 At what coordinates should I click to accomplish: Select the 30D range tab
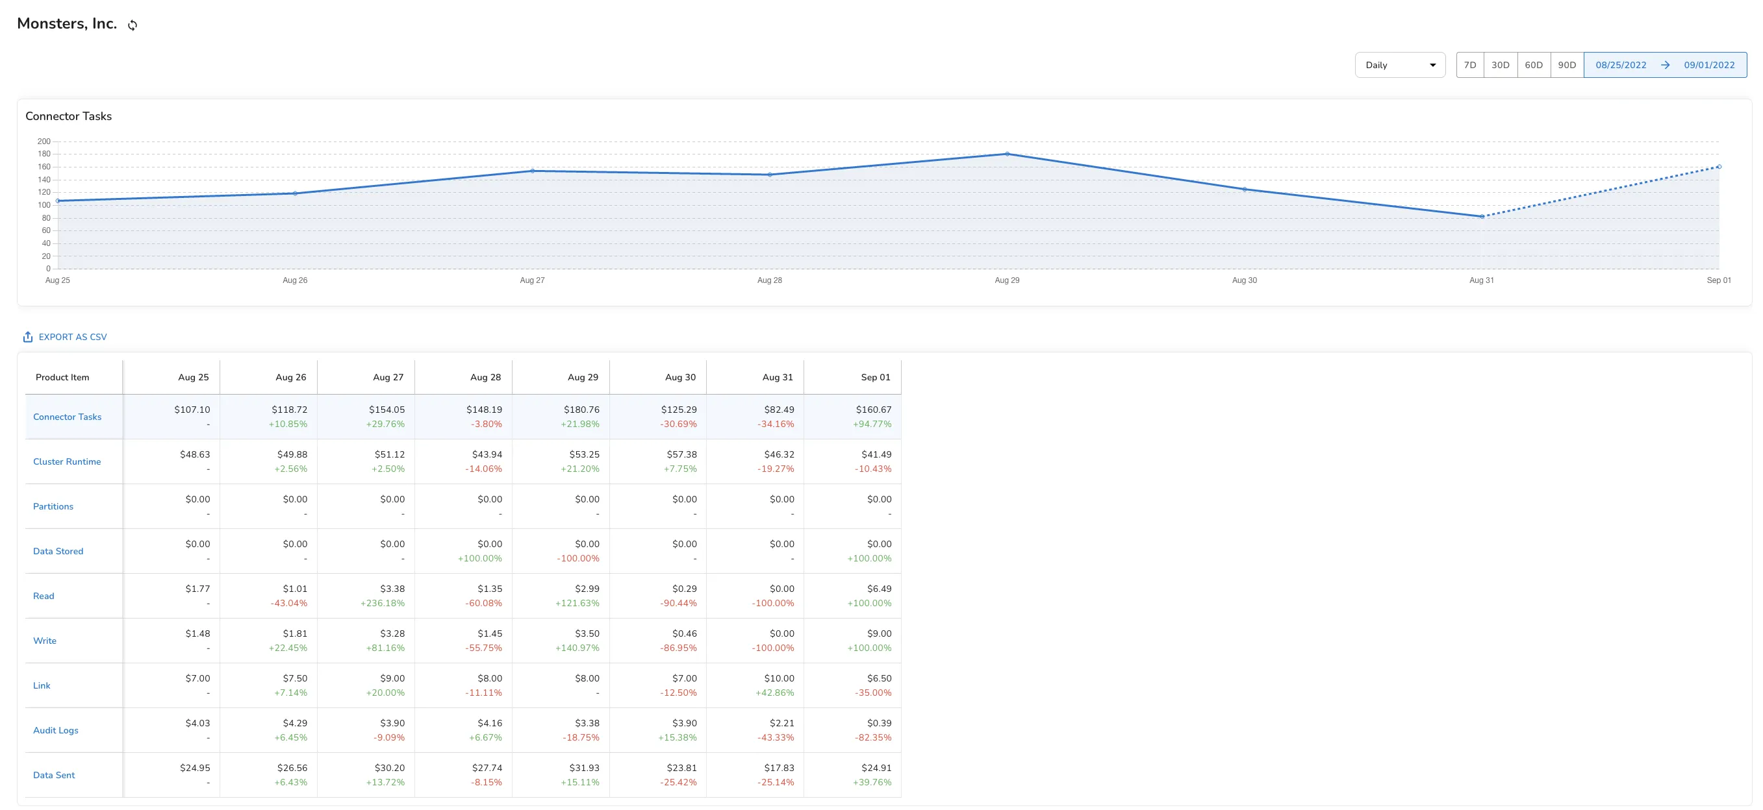tap(1500, 65)
